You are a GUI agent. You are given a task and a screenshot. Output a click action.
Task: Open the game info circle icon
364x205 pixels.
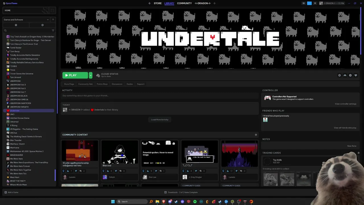pos(350,75)
